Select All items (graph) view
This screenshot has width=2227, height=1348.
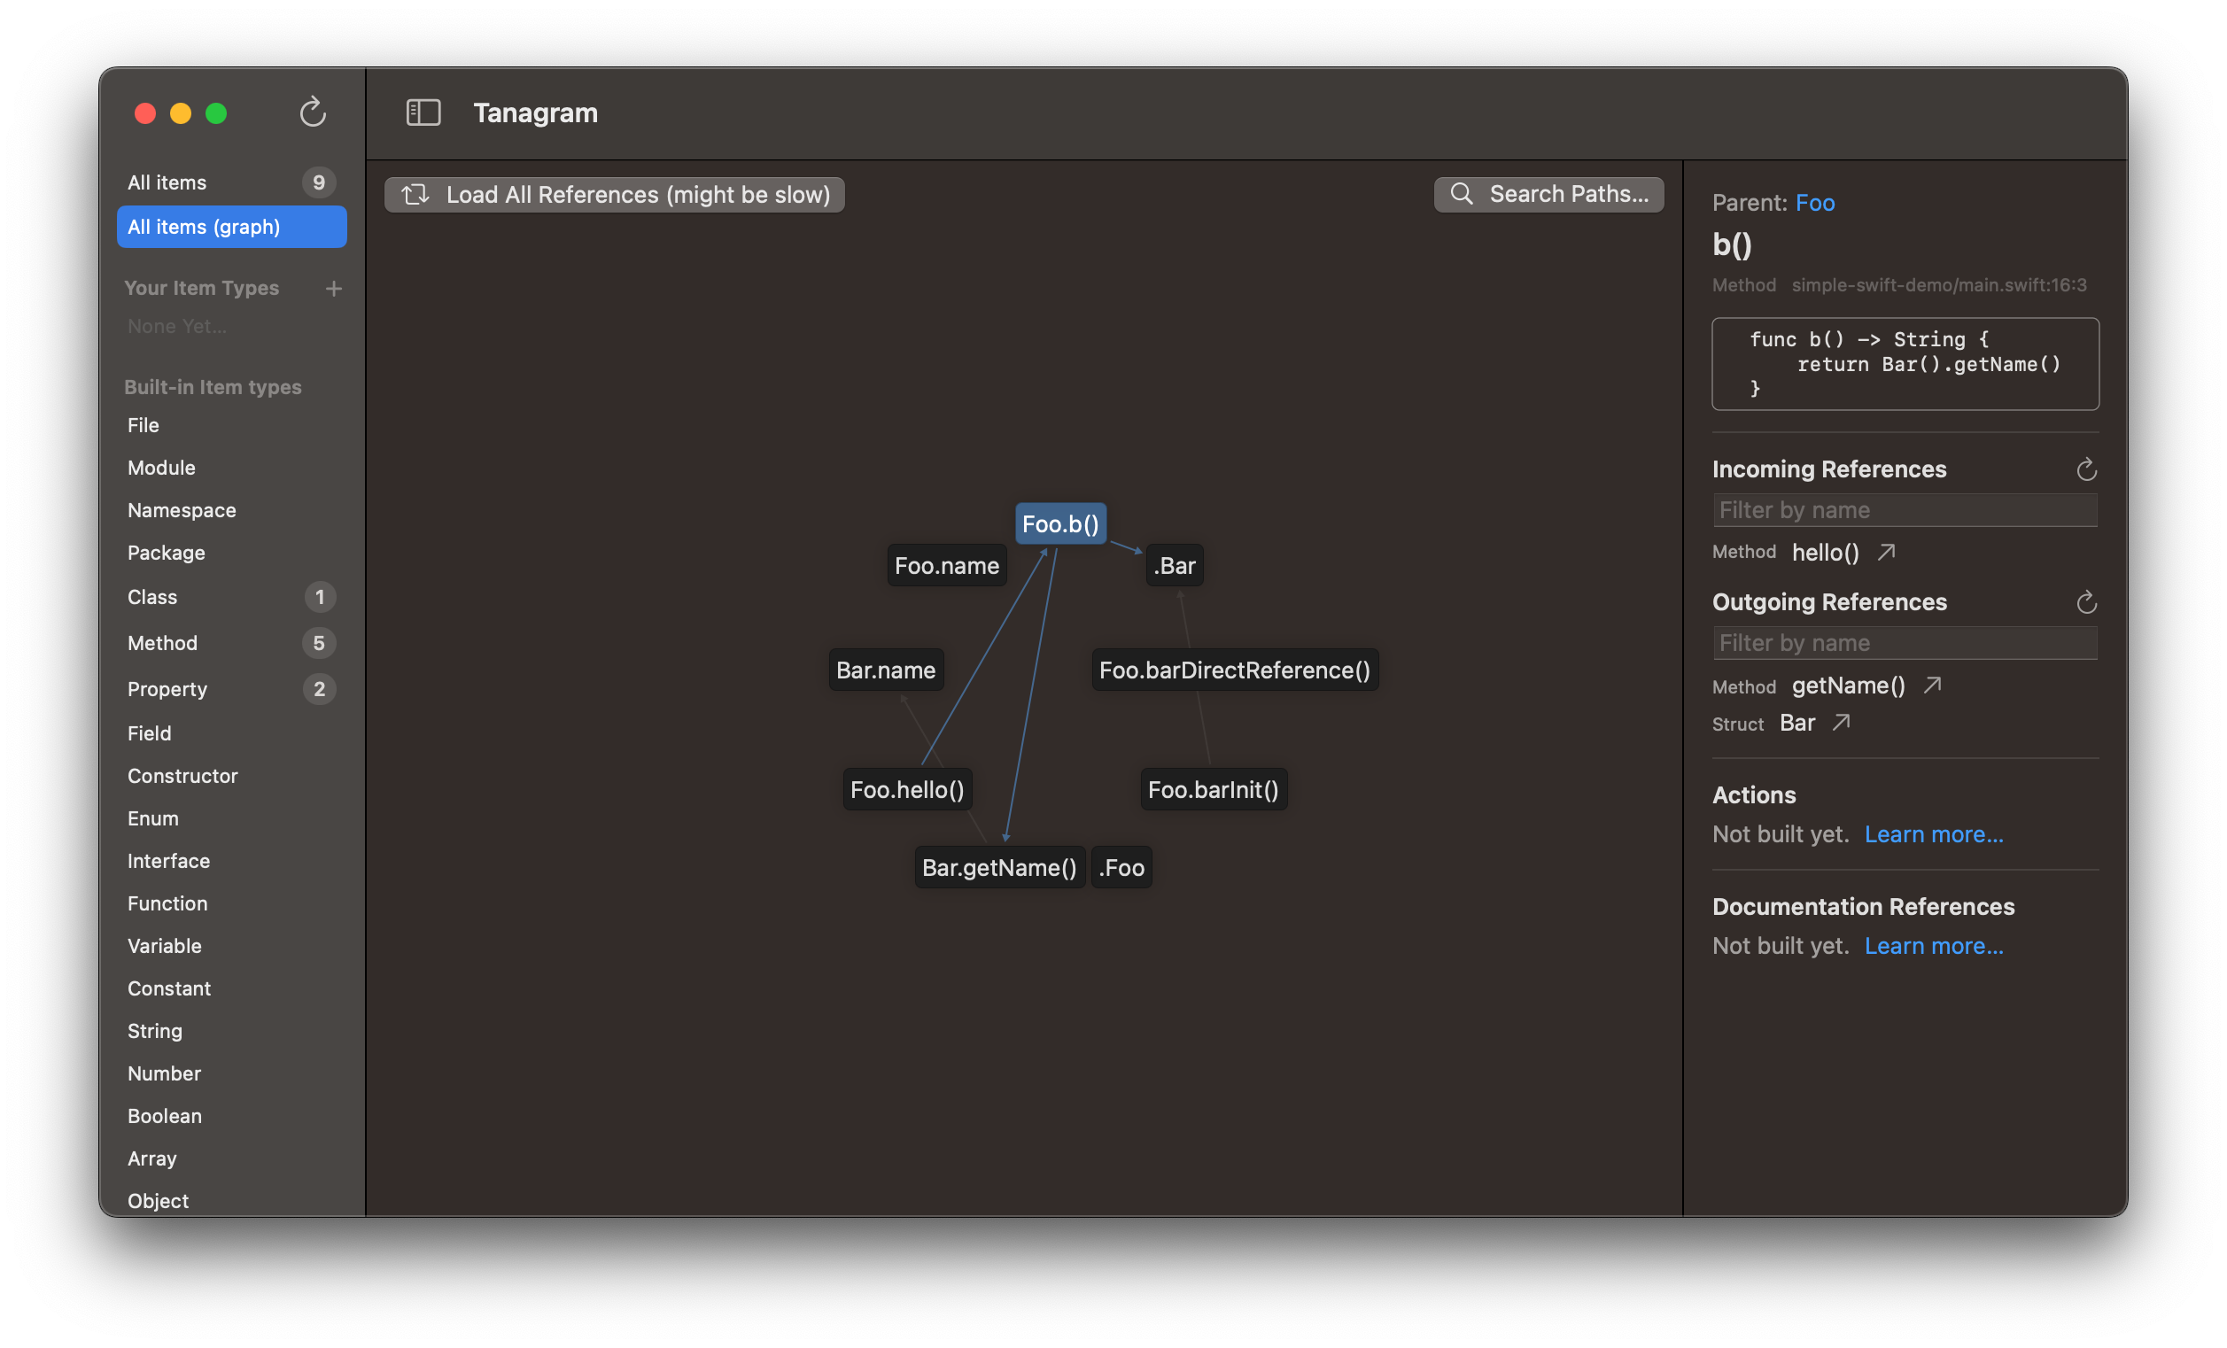(x=230, y=226)
